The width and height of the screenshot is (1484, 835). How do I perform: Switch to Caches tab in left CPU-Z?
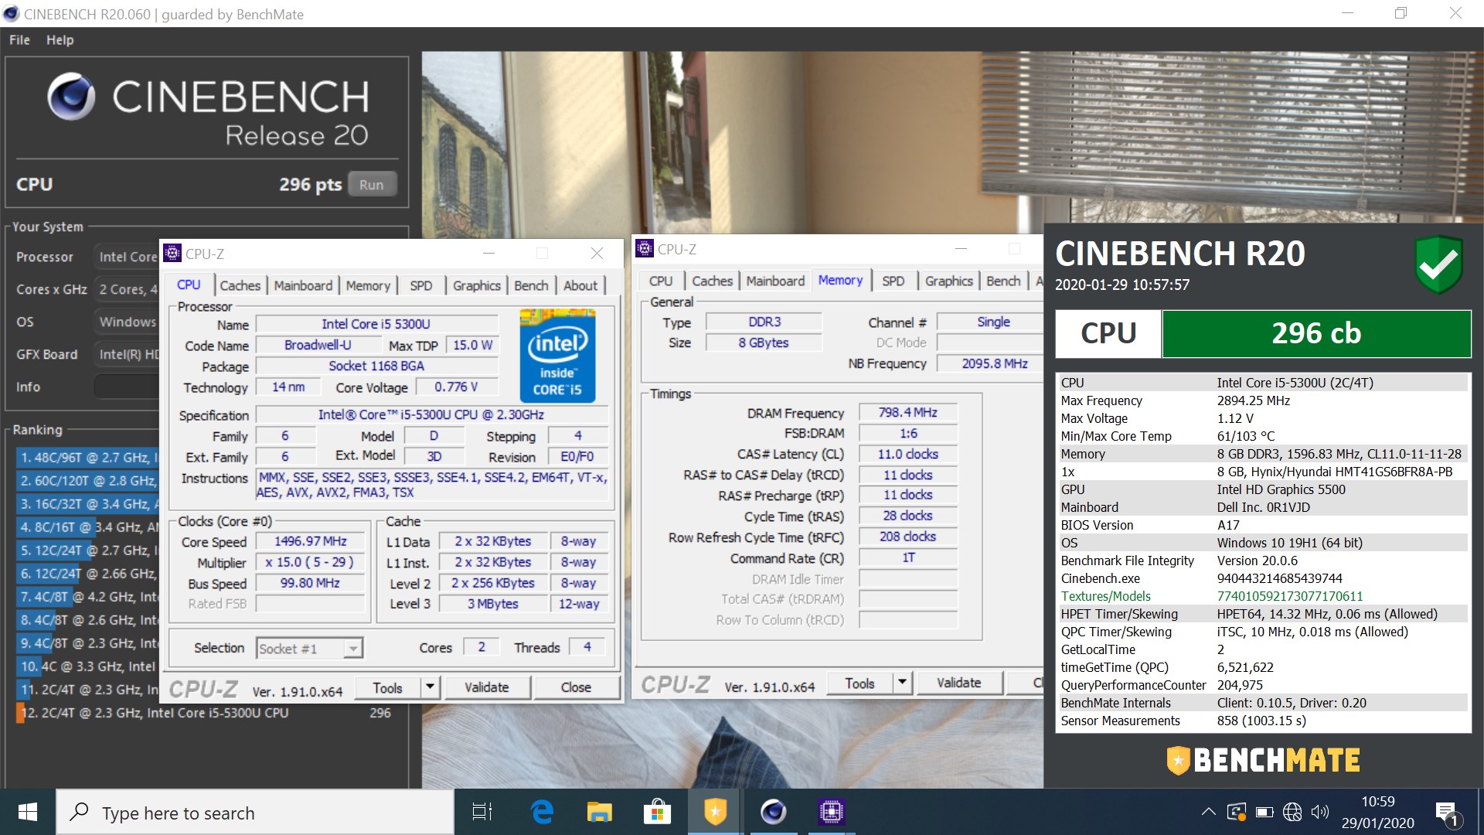[x=240, y=285]
